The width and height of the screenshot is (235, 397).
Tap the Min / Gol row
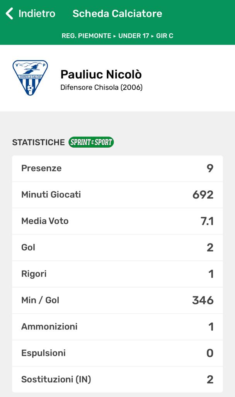pyautogui.click(x=117, y=300)
